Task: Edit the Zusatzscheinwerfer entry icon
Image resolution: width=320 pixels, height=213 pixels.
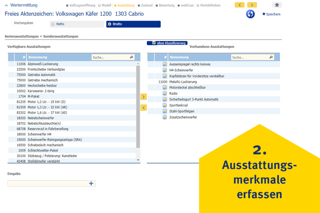Action: tap(165, 117)
